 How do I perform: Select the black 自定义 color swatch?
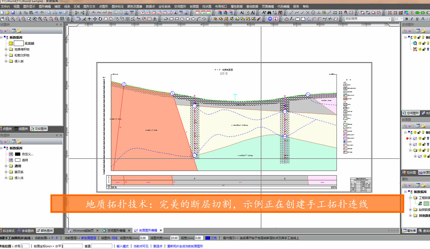pos(18,154)
